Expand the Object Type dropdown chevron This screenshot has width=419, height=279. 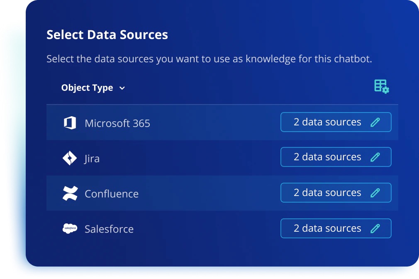tap(122, 88)
